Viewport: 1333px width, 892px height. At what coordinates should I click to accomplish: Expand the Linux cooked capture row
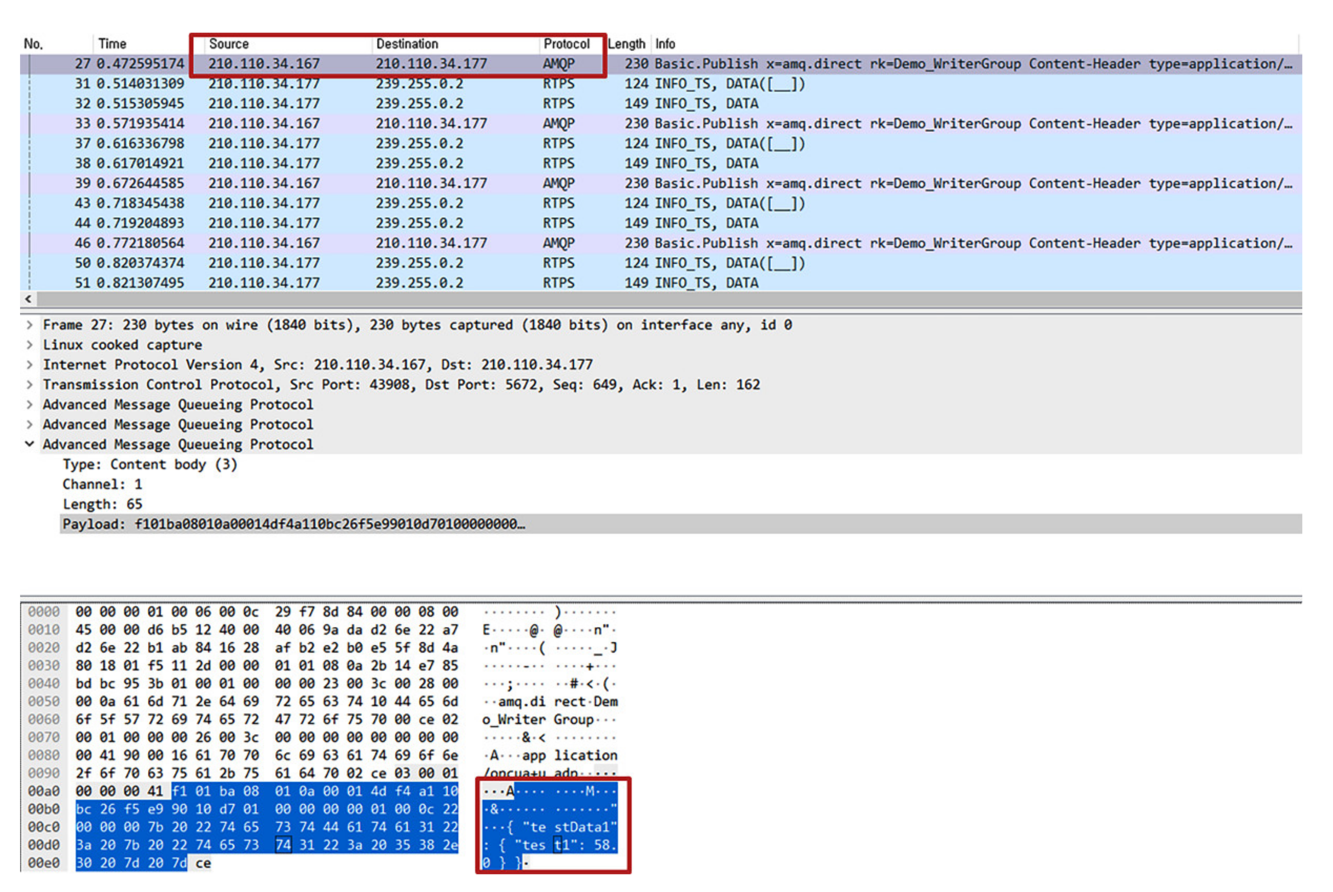[30, 345]
